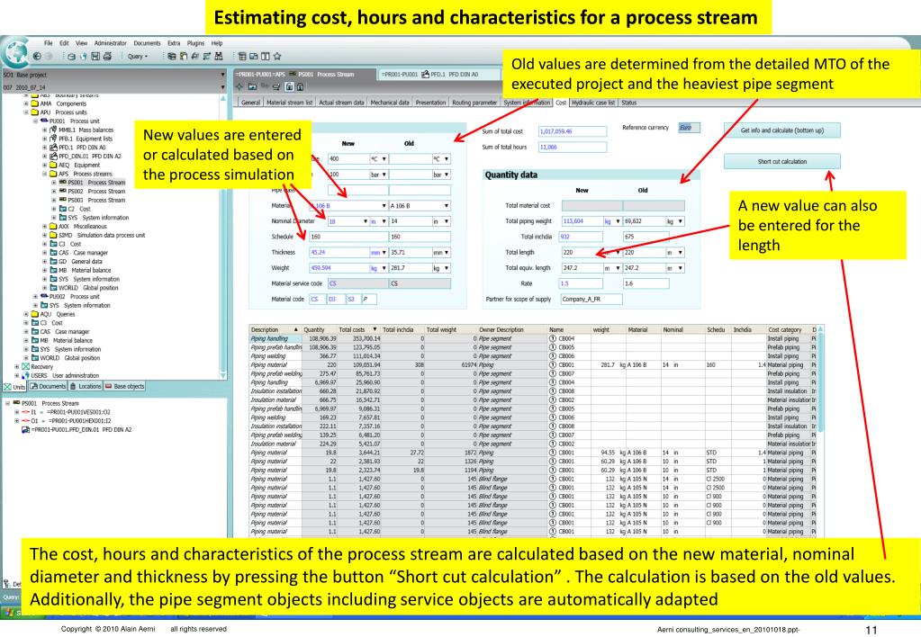Click the PFD.1 drawing icon in tree
This screenshot has height=637, width=921.
point(53,148)
